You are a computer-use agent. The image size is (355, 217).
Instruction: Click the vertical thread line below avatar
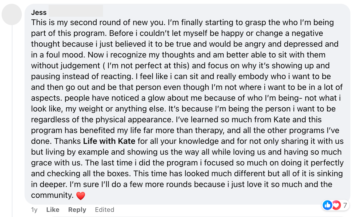click(x=12, y=121)
